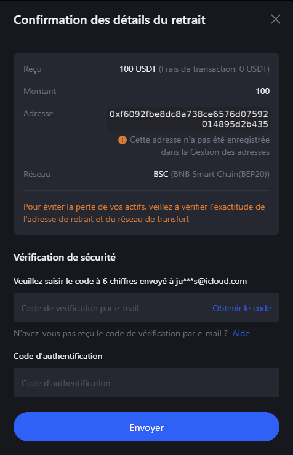Click the orange asset loss warning message
Viewport: 293px width, 455px height.
point(144,213)
